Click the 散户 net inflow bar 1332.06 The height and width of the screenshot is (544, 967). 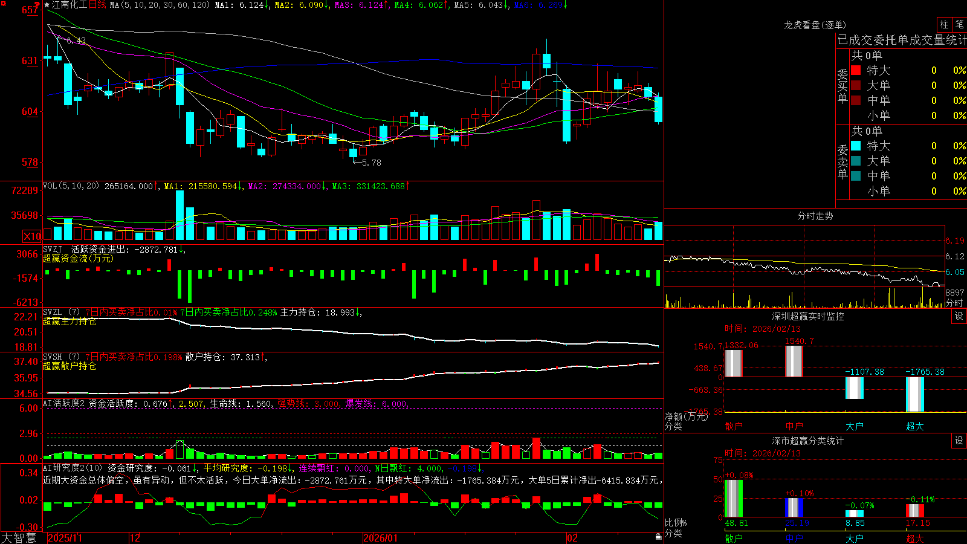coord(734,363)
